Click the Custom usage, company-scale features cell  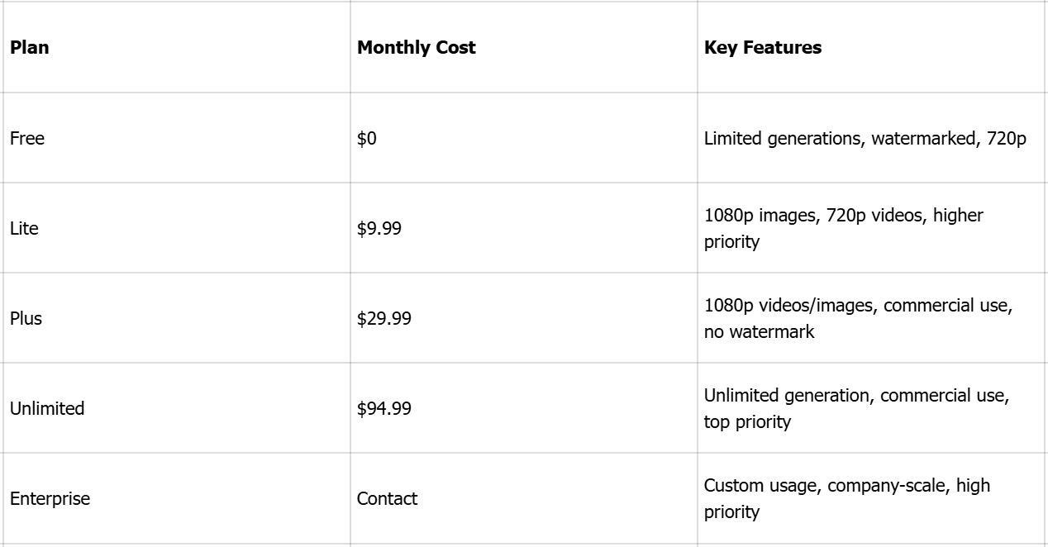pos(846,498)
